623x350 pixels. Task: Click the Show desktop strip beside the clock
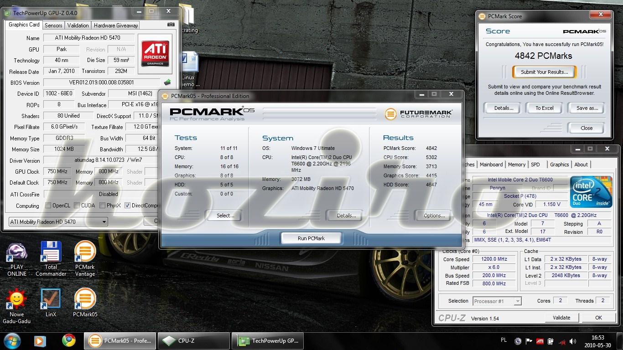click(620, 341)
